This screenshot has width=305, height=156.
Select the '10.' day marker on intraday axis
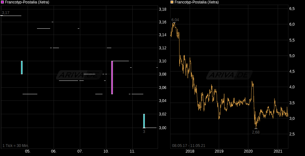pos(106,151)
